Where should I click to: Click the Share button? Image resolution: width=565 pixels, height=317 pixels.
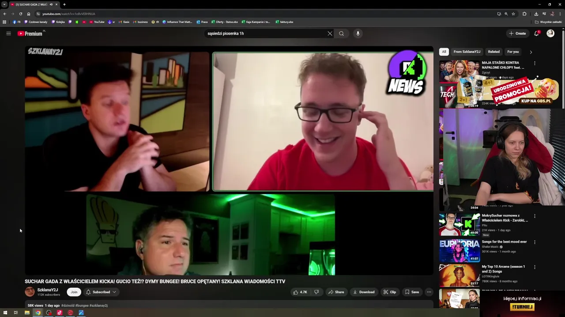336,292
